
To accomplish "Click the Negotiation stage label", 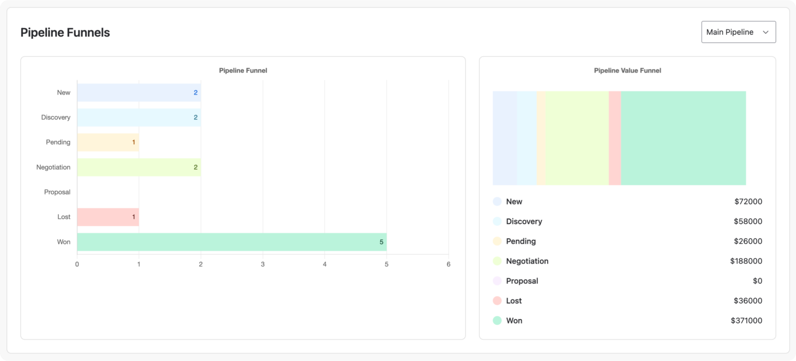I will click(x=53, y=167).
